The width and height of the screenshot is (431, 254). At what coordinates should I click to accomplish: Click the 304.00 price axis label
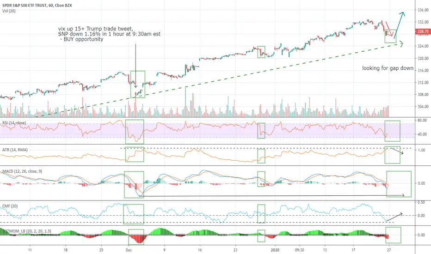click(x=423, y=107)
